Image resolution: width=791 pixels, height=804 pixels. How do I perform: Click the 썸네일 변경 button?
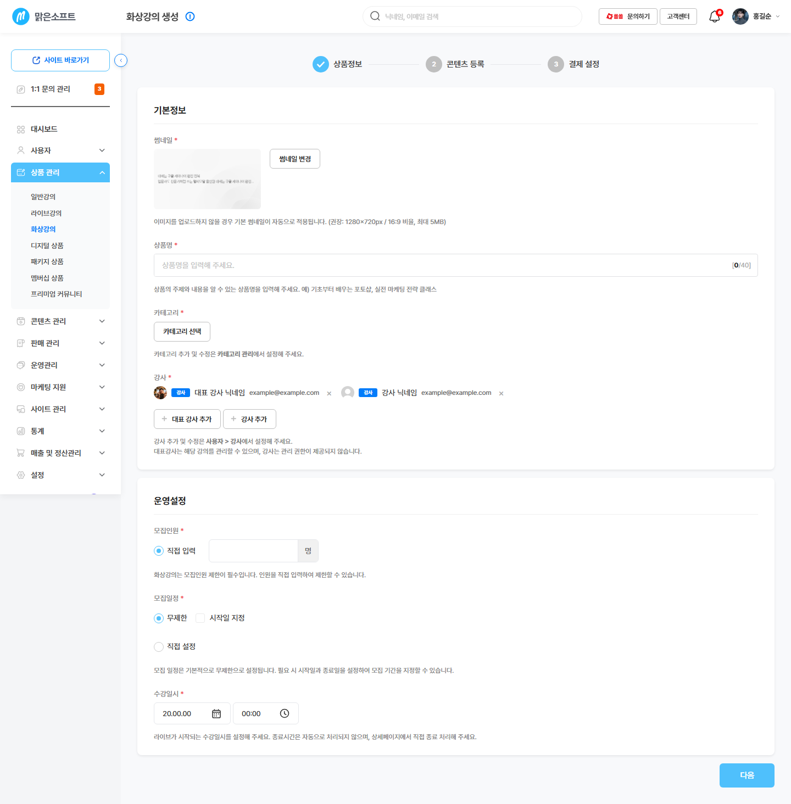click(x=295, y=159)
